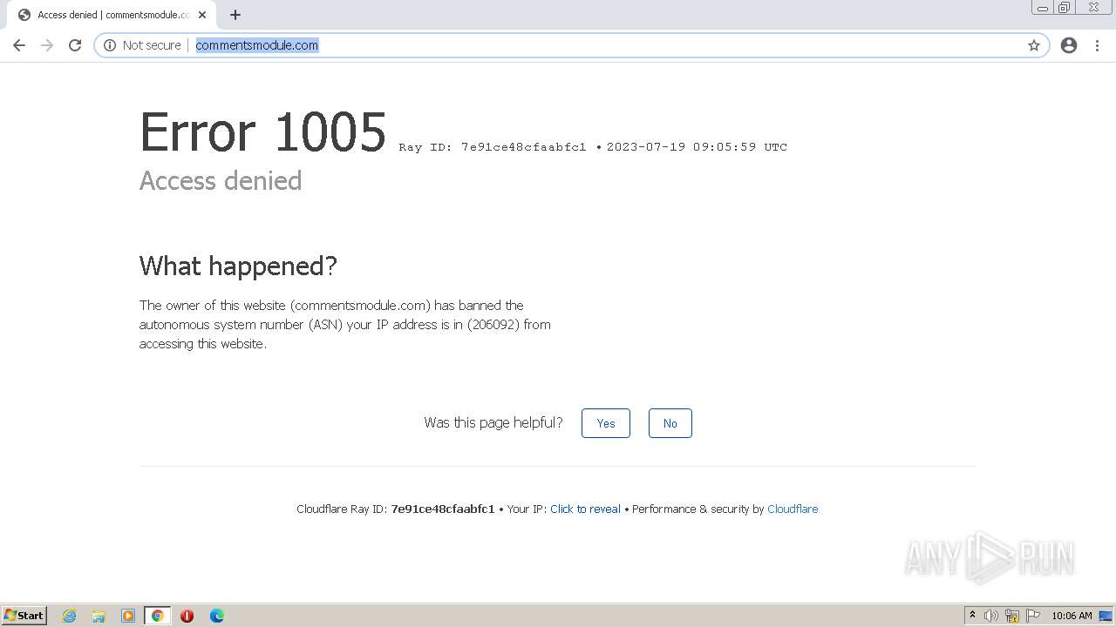Image resolution: width=1116 pixels, height=627 pixels.
Task: Open the Cloudflare link in the footer
Action: point(793,509)
